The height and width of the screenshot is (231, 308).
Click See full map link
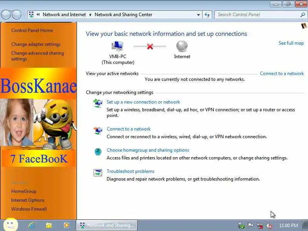(x=291, y=43)
